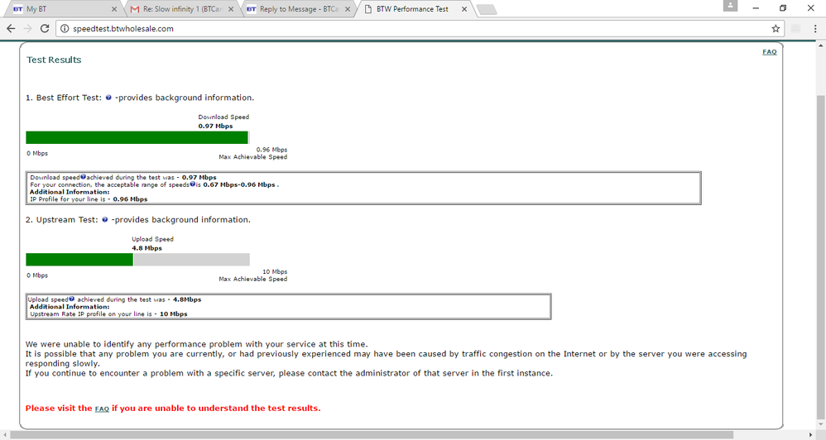Image resolution: width=826 pixels, height=440 pixels.
Task: Click '0.96 Mbps' max achievable speed label
Action: click(271, 150)
